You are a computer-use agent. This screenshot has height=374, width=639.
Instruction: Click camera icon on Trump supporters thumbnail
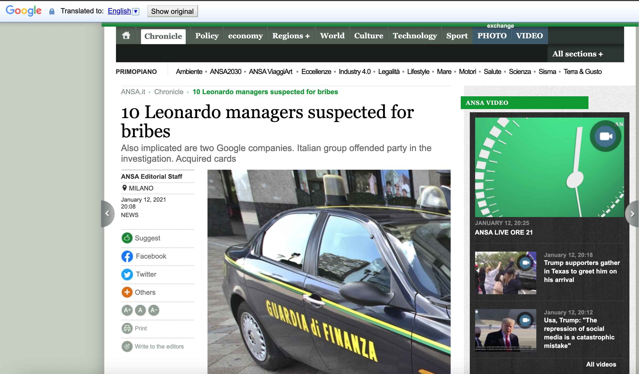pos(525,263)
